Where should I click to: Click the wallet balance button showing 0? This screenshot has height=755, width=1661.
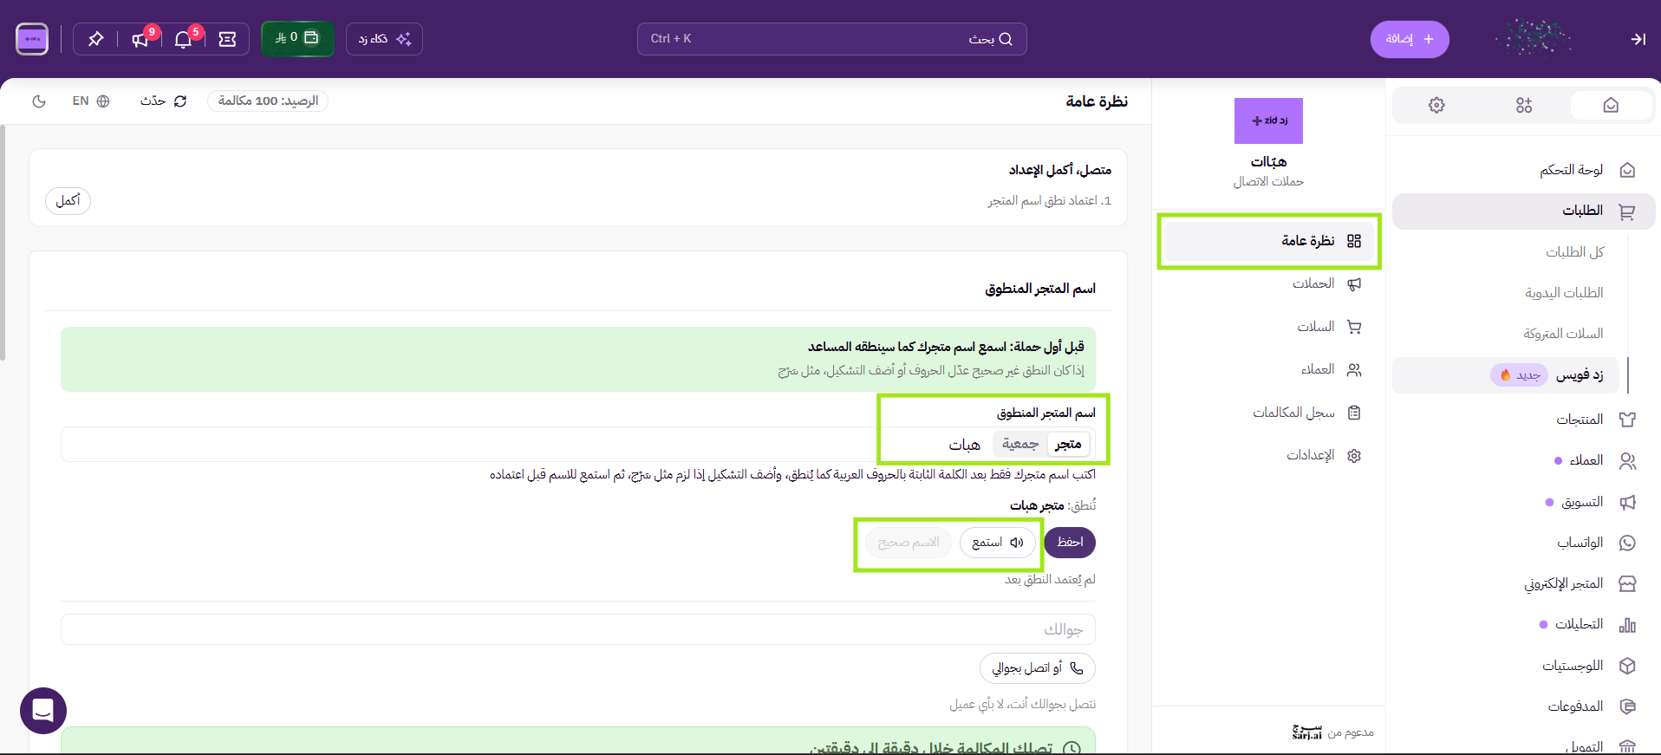coord(297,39)
